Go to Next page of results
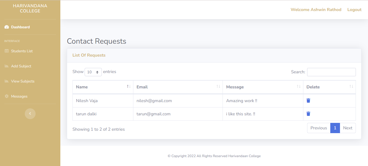Screen dimensions: 368x166 [x=348, y=128]
